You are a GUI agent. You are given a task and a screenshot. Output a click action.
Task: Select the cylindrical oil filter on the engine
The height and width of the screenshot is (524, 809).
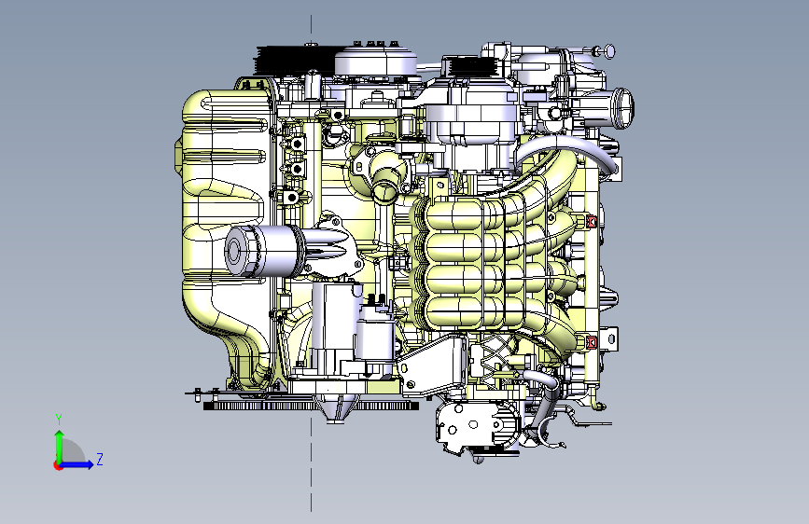[x=266, y=251]
